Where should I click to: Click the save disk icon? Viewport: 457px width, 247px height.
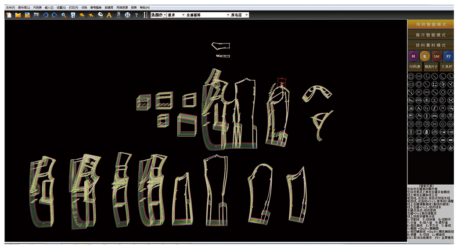tap(27, 15)
